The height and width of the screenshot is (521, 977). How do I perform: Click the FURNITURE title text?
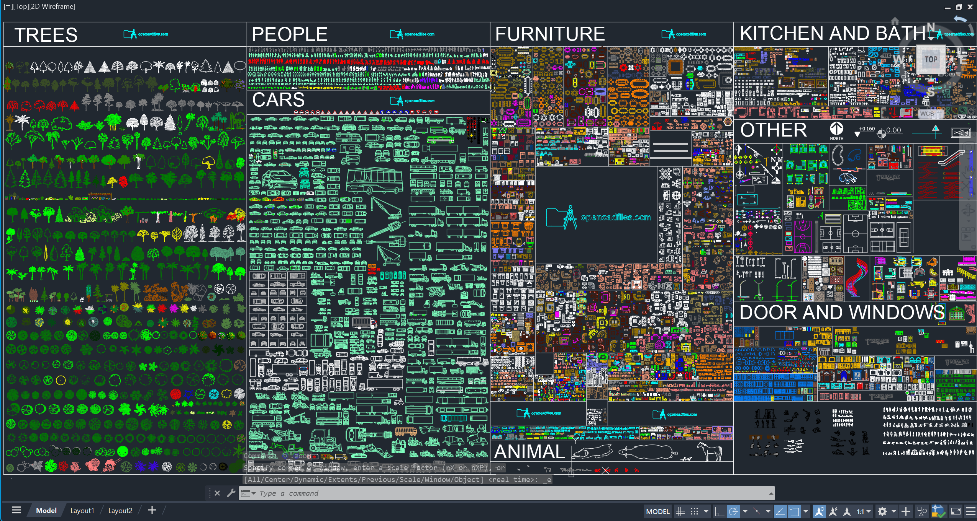[x=550, y=34]
